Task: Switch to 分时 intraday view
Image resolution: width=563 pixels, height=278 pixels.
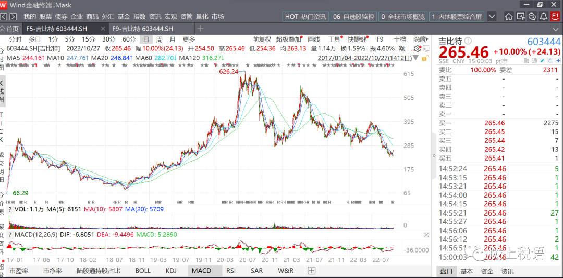Action: [16, 39]
